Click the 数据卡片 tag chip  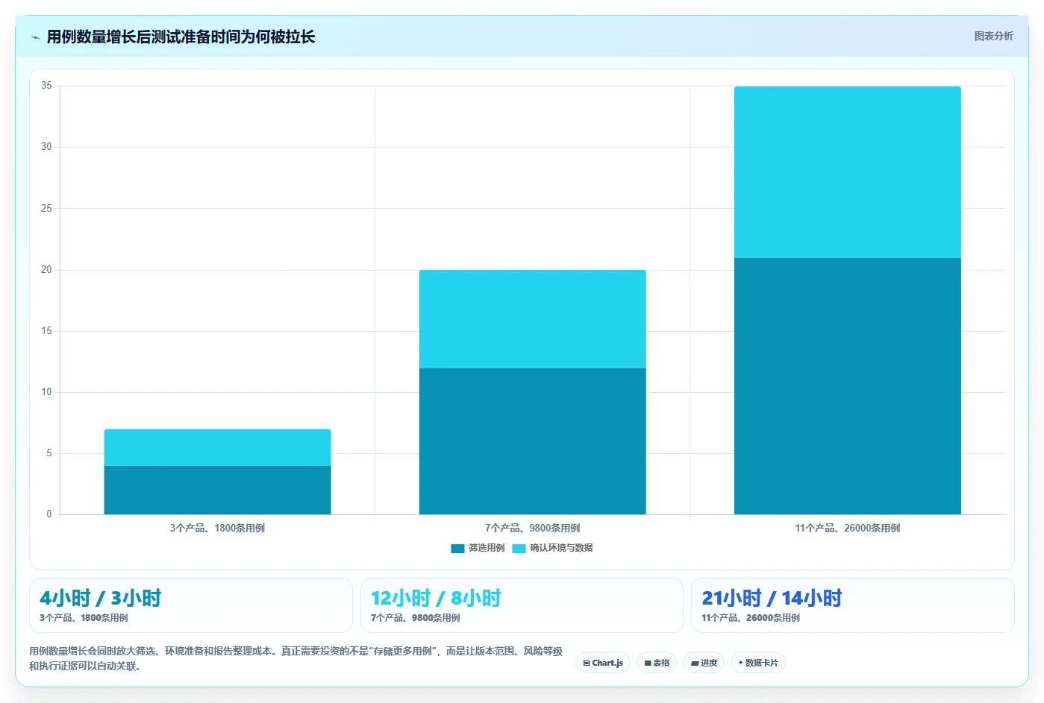[757, 663]
